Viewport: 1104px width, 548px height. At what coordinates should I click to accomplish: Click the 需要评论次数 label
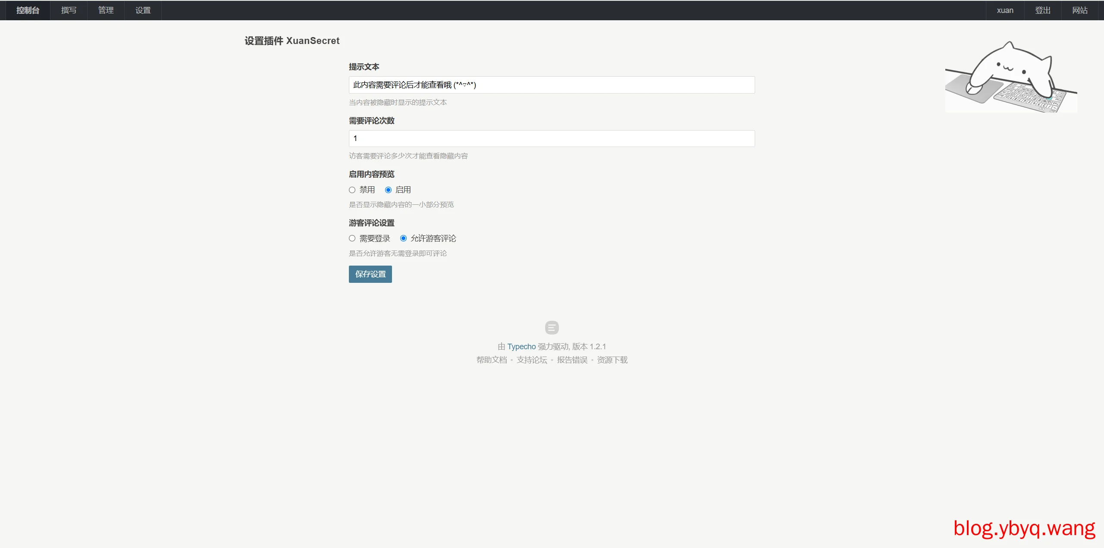pyautogui.click(x=371, y=121)
